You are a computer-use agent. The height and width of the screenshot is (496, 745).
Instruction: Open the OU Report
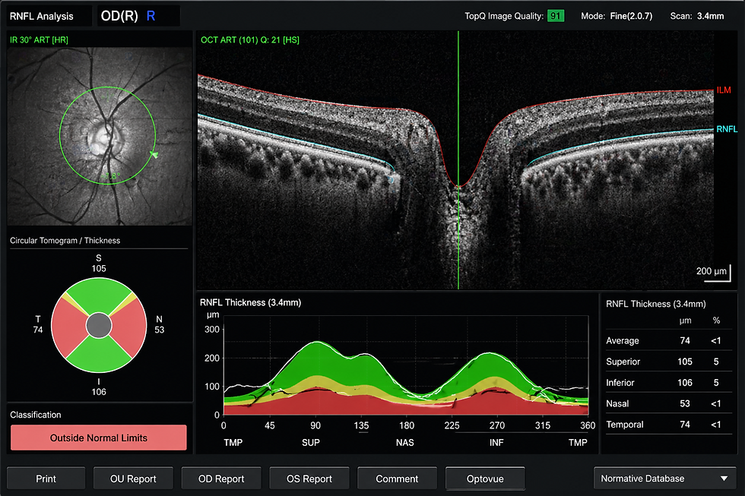click(x=133, y=479)
